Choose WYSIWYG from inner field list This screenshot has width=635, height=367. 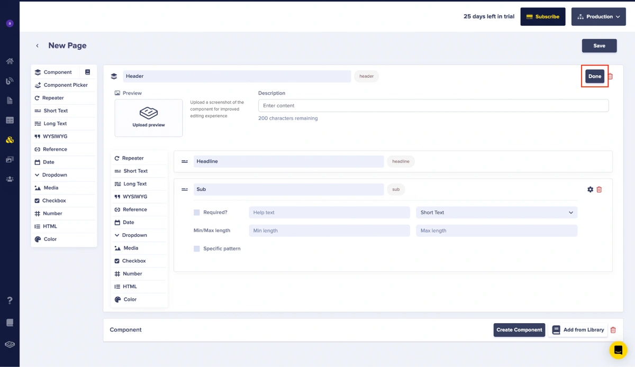click(135, 197)
